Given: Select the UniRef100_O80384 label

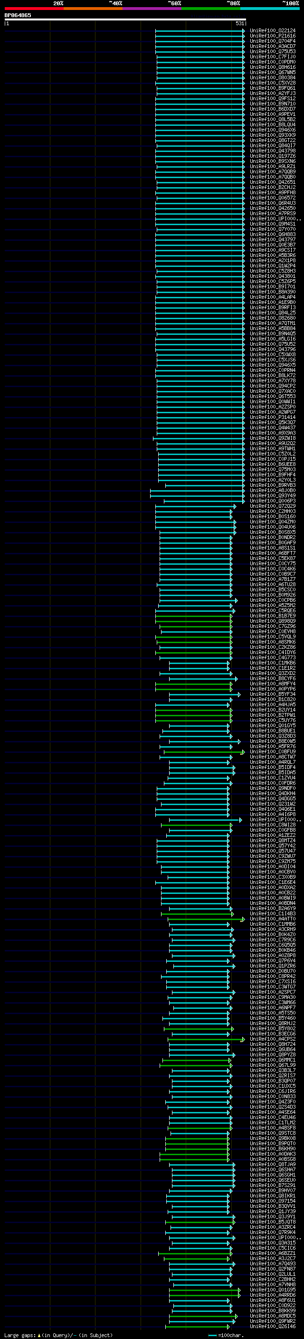Looking at the screenshot, I should (x=272, y=77).
